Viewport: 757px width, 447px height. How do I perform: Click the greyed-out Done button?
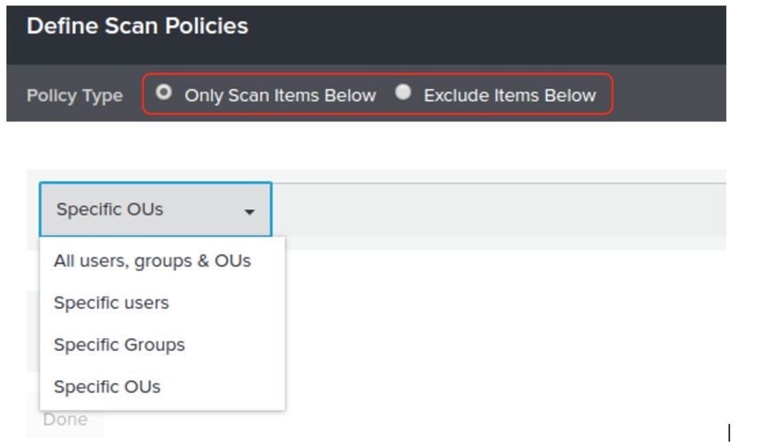pos(66,419)
